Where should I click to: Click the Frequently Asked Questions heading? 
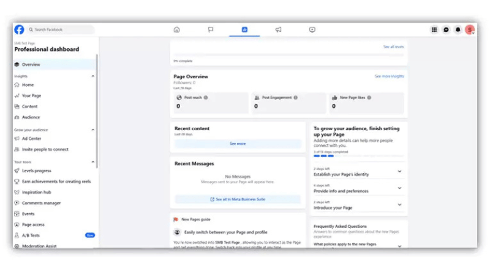340,226
